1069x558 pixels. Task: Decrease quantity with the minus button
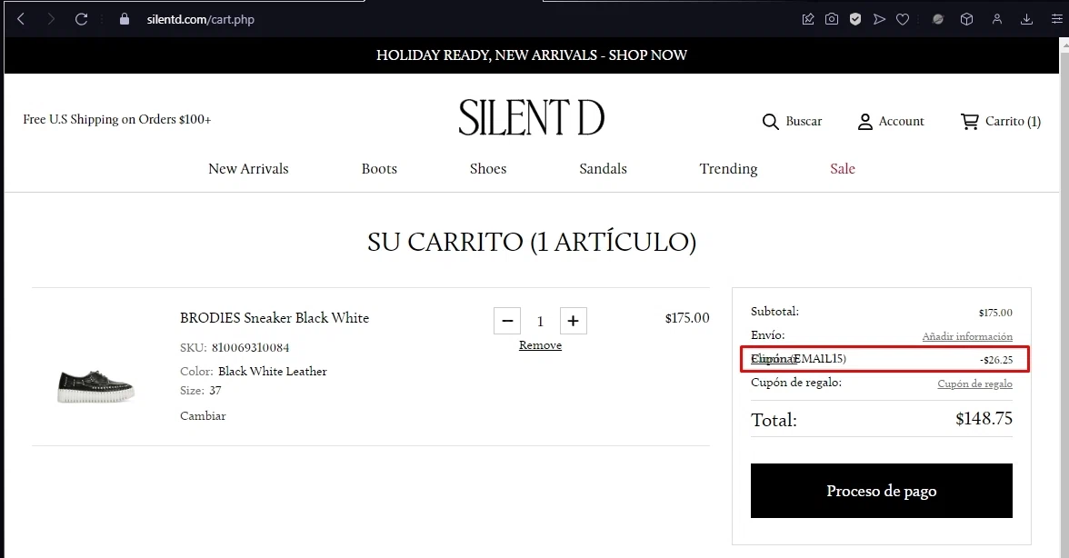click(507, 321)
